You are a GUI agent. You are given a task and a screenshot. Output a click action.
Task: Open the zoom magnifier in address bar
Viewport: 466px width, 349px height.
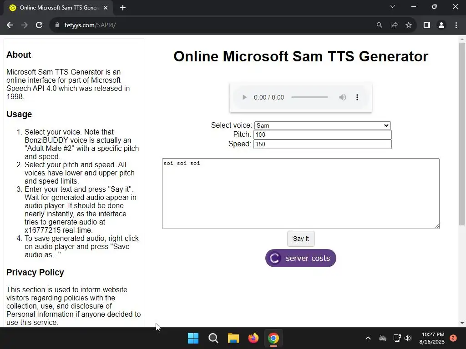tap(379, 25)
